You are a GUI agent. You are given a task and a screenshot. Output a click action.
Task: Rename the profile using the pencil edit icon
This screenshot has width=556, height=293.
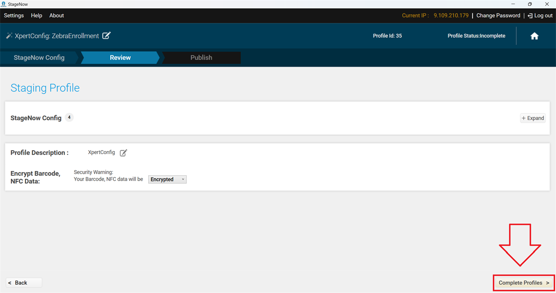click(x=107, y=36)
